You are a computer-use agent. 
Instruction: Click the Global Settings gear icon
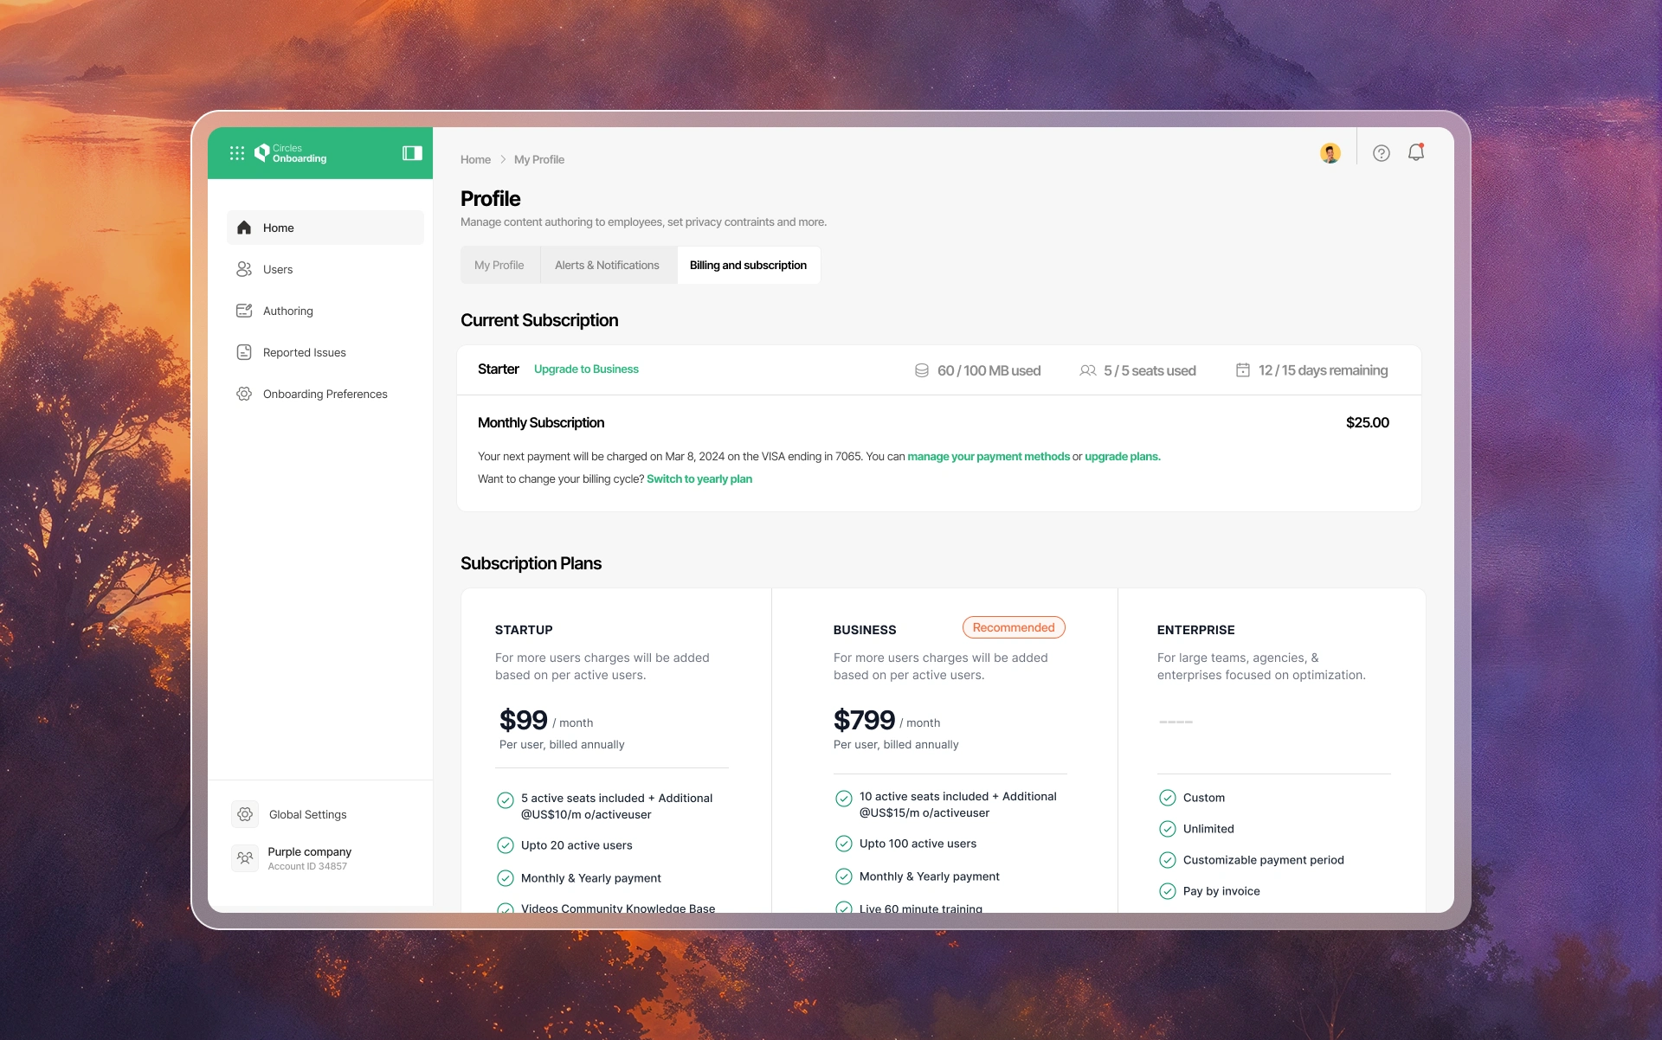pyautogui.click(x=245, y=814)
